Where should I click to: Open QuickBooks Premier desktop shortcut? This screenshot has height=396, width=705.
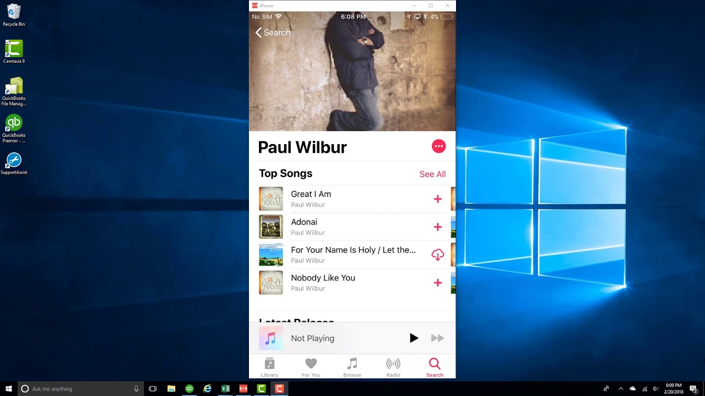14,129
